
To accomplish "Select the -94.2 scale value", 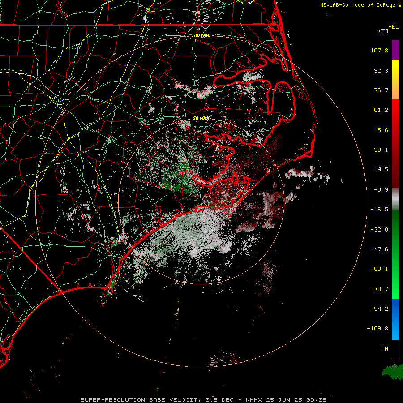I will (x=379, y=309).
